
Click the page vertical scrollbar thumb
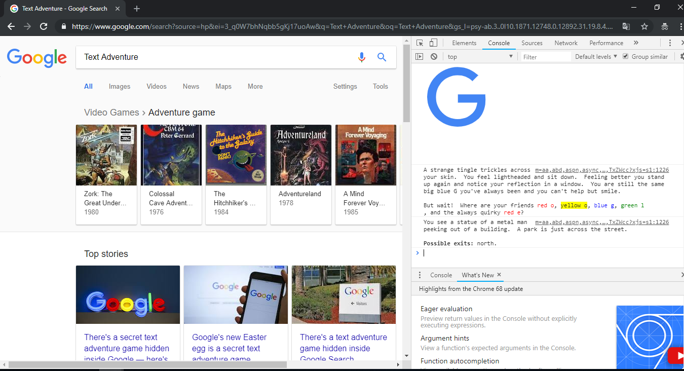pyautogui.click(x=406, y=84)
